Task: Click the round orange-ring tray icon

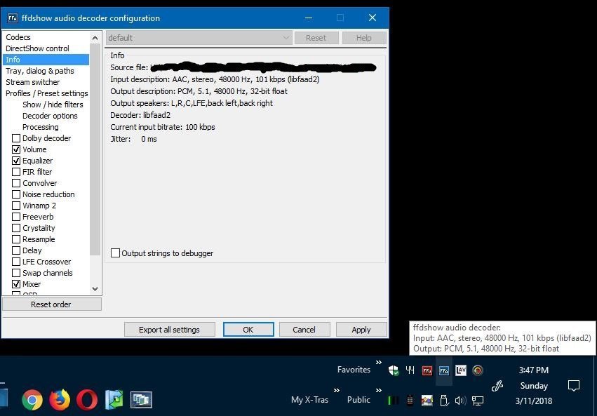Action: 478,370
